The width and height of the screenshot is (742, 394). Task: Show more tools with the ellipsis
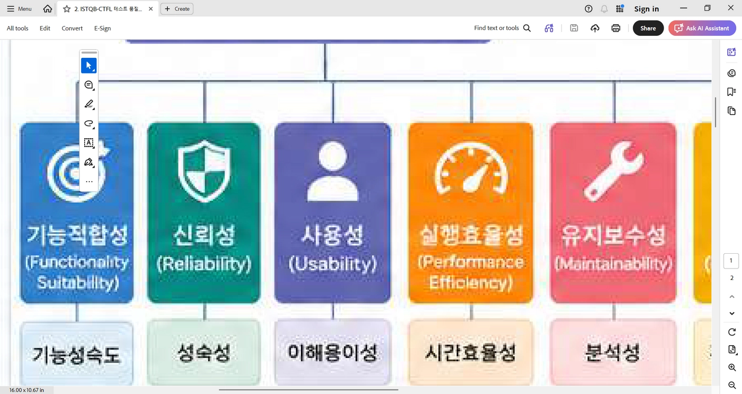tap(89, 182)
